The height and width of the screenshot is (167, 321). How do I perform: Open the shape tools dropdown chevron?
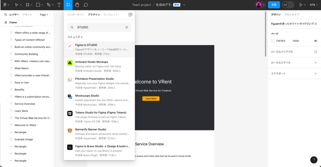42,5
